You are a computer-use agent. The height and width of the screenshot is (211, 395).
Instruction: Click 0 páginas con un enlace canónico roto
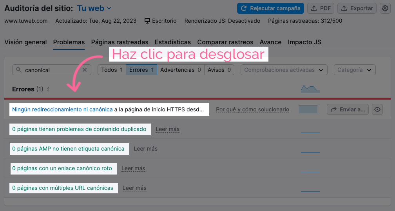click(62, 168)
